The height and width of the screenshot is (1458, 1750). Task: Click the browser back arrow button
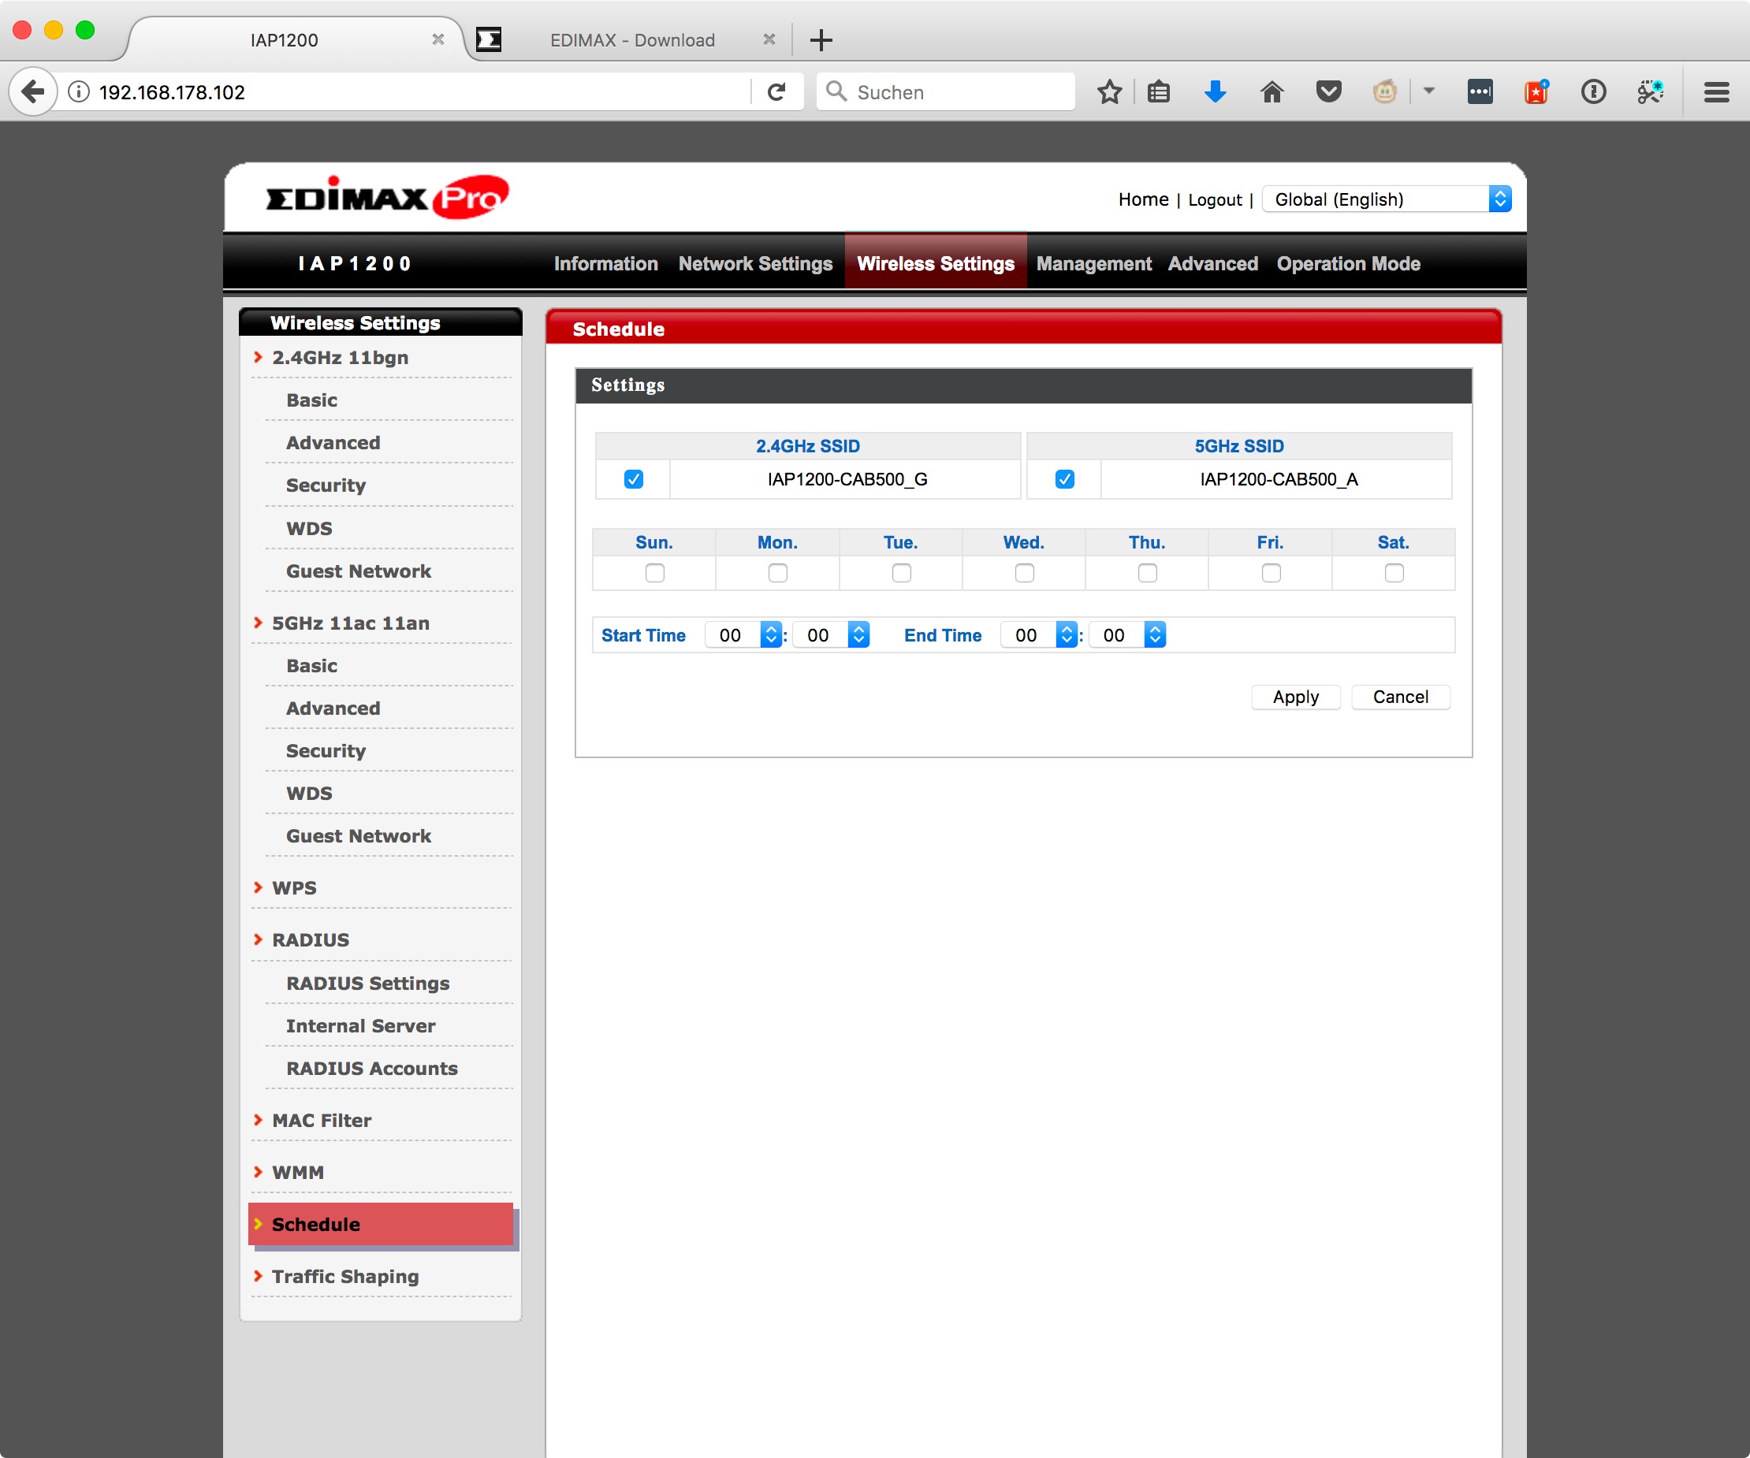[x=33, y=91]
